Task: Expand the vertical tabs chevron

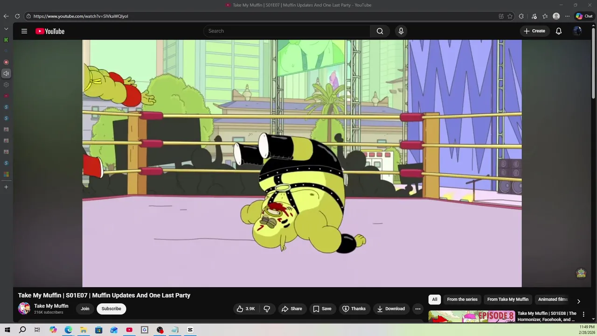Action: pyautogui.click(x=6, y=29)
